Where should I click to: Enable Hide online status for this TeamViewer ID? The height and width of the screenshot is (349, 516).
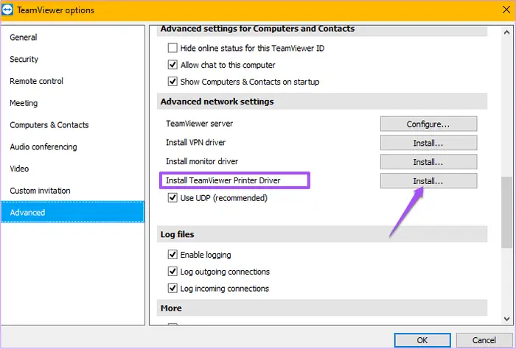click(172, 48)
